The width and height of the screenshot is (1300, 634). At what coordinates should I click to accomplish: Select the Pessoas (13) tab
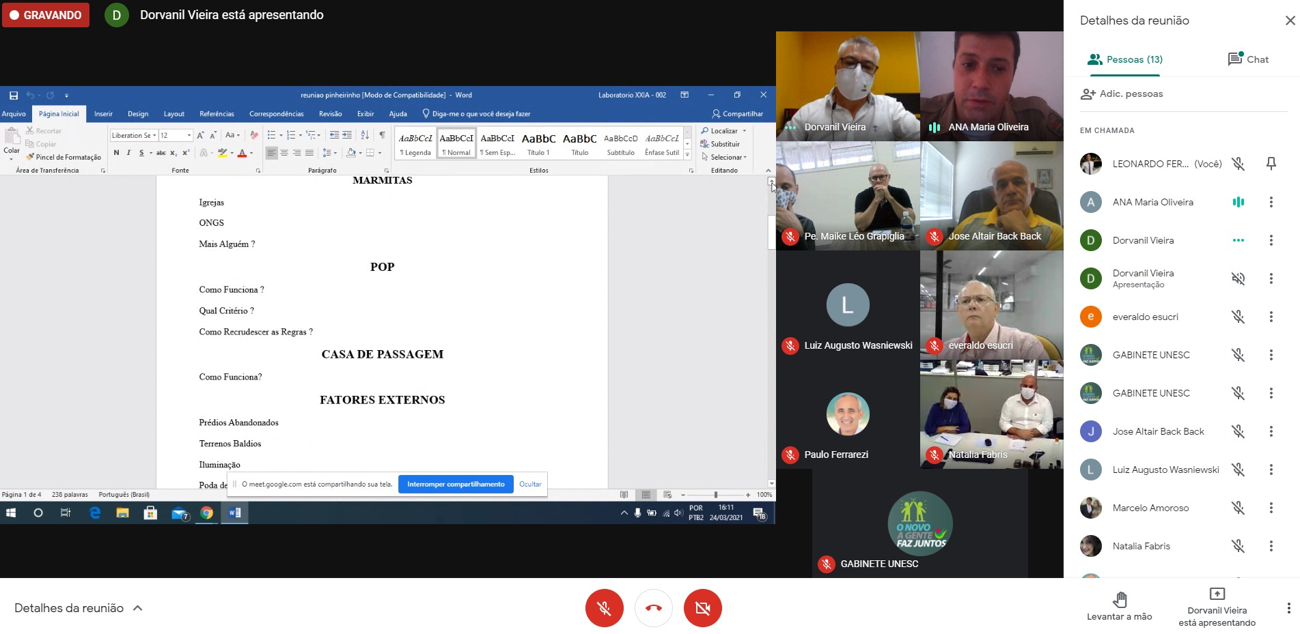coord(1125,59)
